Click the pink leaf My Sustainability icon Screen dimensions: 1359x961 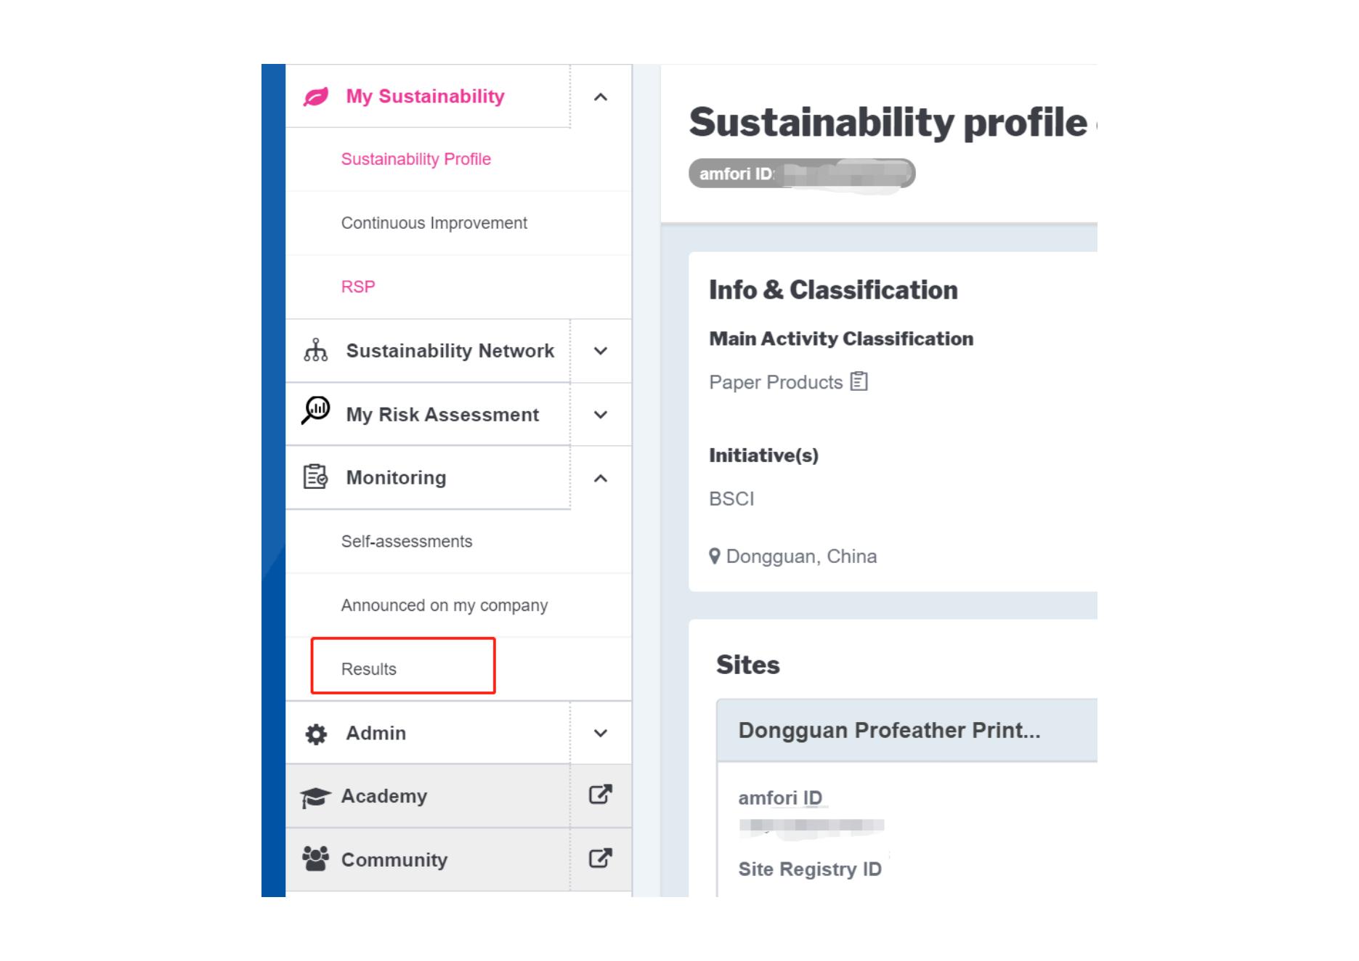click(316, 97)
